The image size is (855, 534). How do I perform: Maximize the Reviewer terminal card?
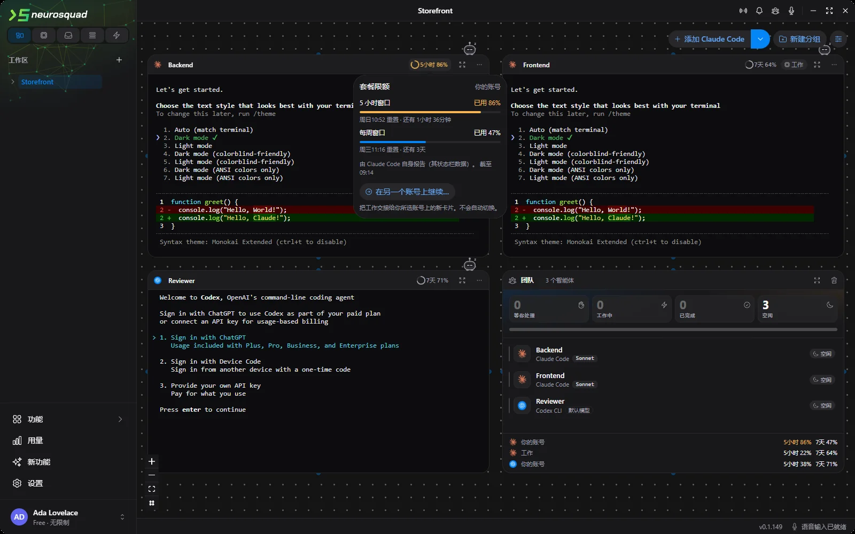tap(462, 280)
